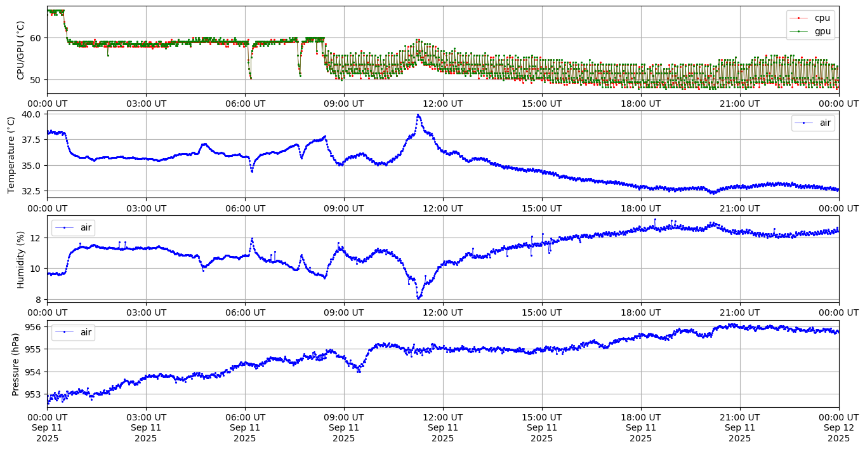Click the '12:00 UT Sep 11 2025' tick label
865x449 pixels.
tap(443, 427)
